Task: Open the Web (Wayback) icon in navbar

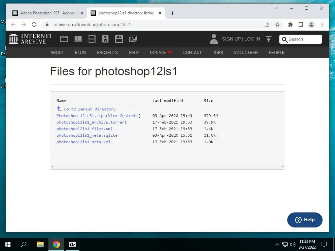Action: [64, 39]
